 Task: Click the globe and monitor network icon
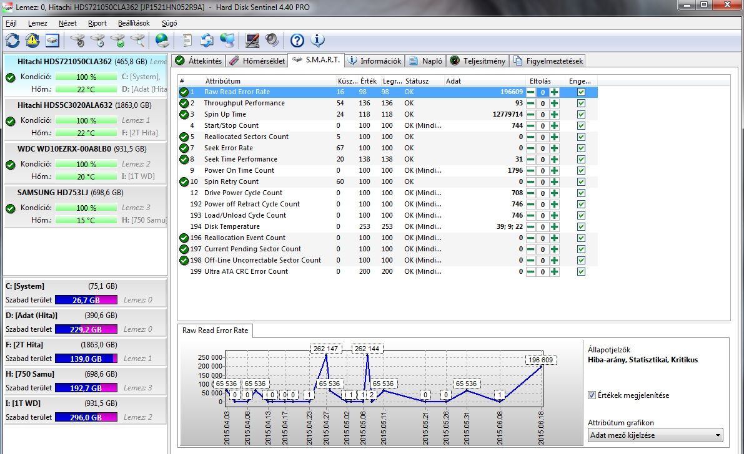click(x=227, y=41)
